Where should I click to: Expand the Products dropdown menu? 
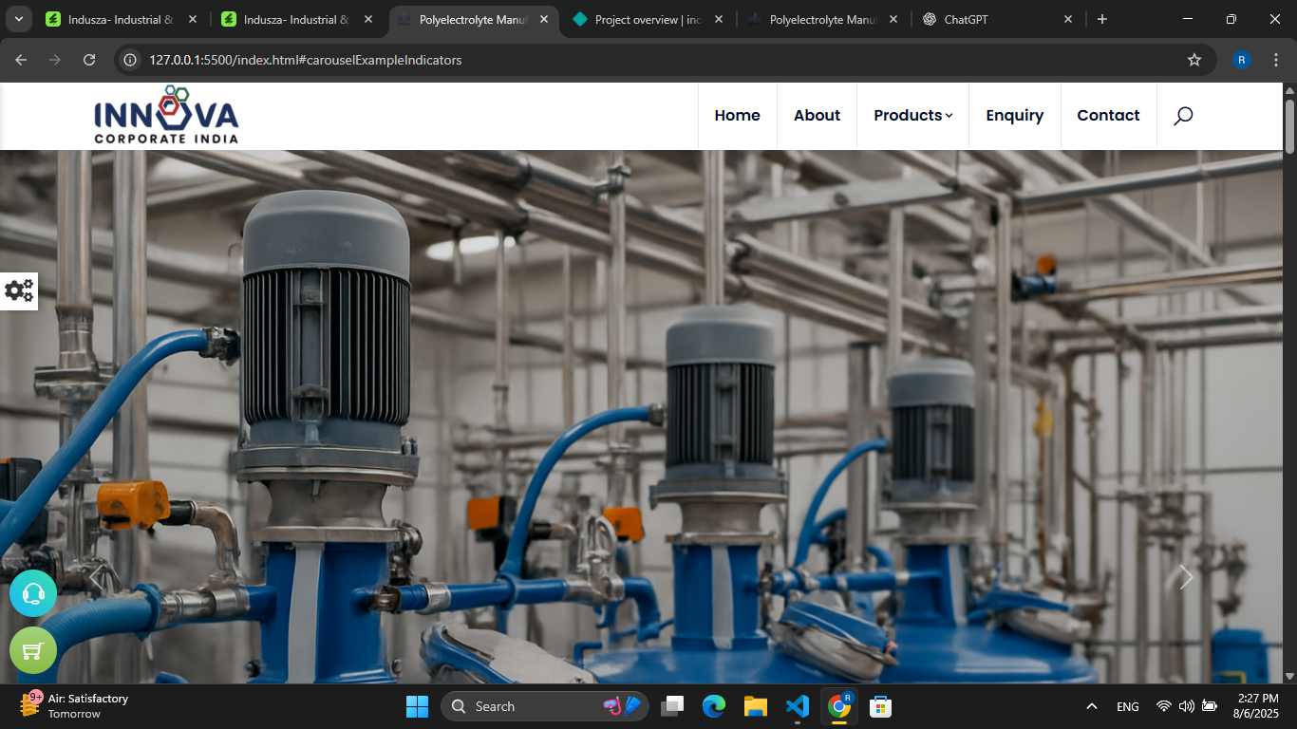point(912,116)
